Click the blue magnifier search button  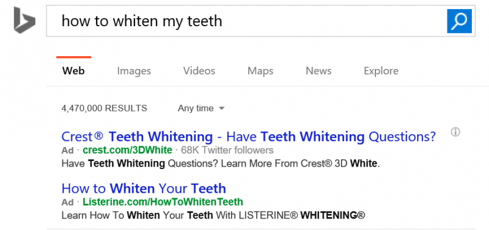(x=459, y=21)
